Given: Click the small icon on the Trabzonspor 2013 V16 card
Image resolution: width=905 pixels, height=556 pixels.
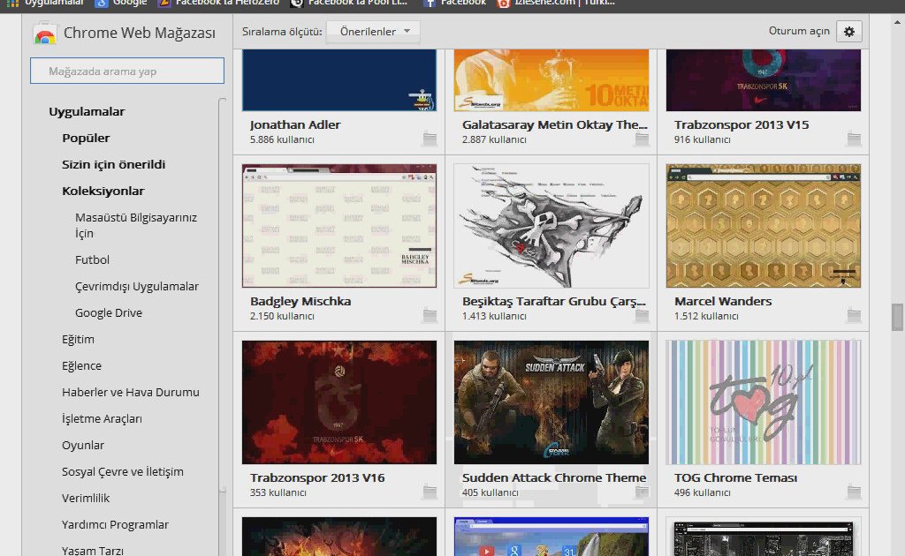Looking at the screenshot, I should click(x=430, y=492).
